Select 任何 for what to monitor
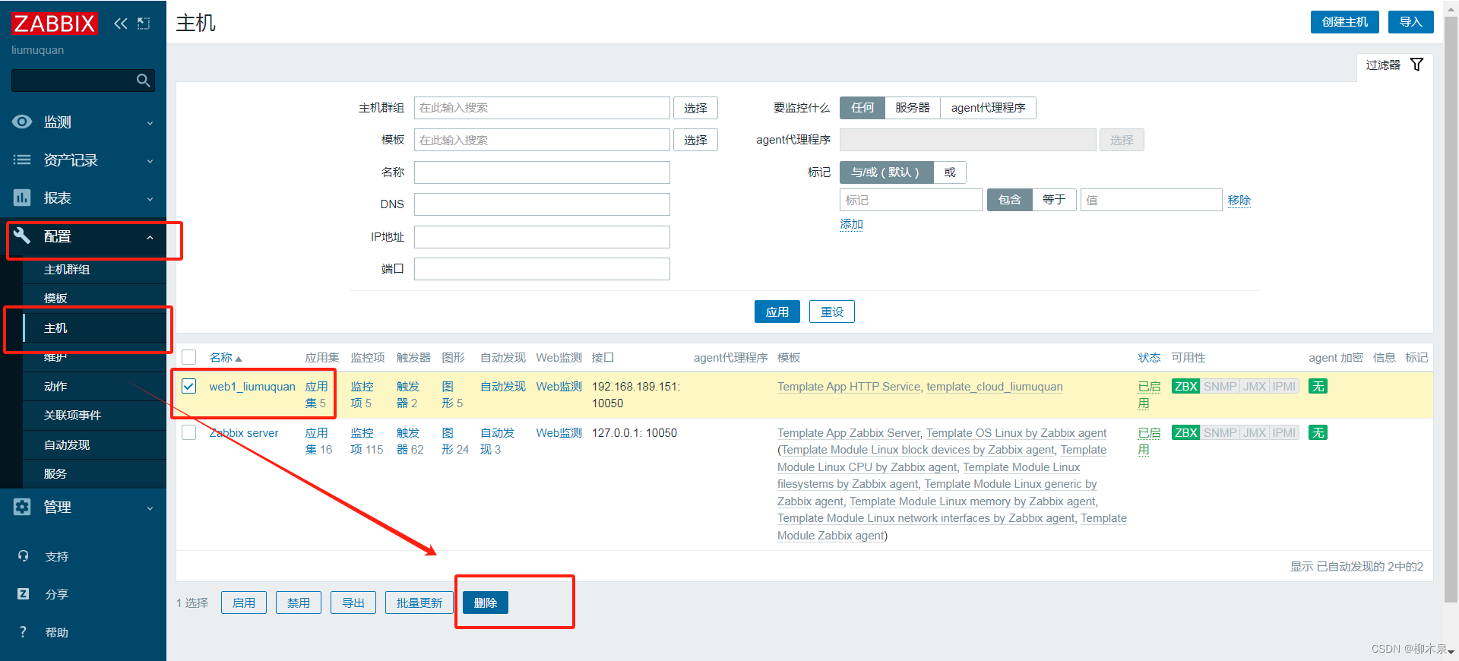 coord(862,108)
